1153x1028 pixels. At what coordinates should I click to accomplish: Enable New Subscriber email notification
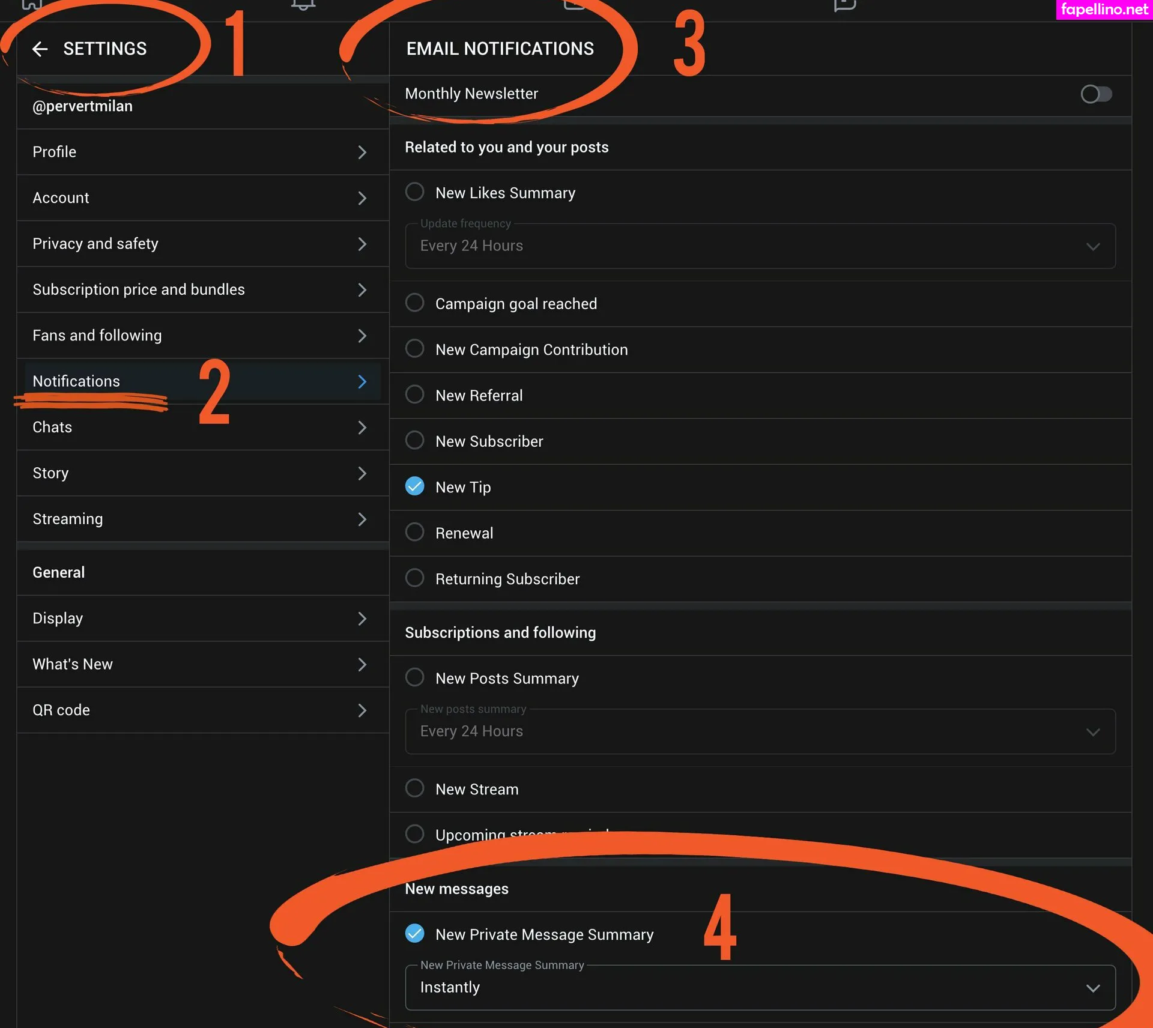pyautogui.click(x=414, y=441)
